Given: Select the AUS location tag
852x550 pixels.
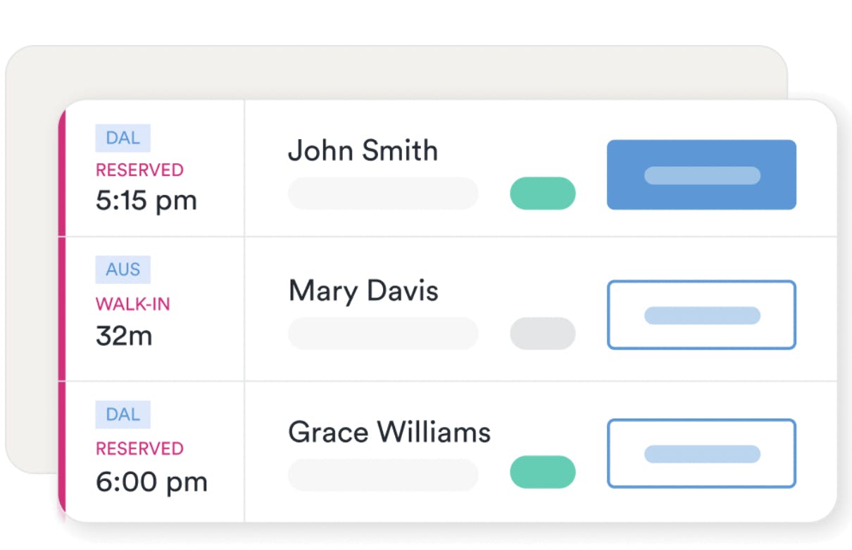Looking at the screenshot, I should pos(123,269).
